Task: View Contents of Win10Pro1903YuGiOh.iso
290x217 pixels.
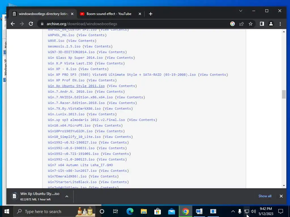Action: pyautogui.click(x=110, y=131)
